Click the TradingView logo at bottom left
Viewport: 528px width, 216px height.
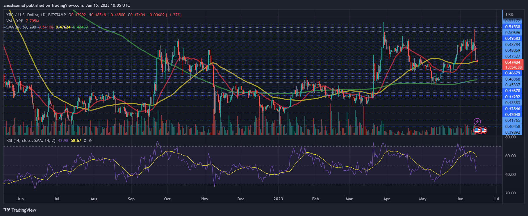[20, 210]
